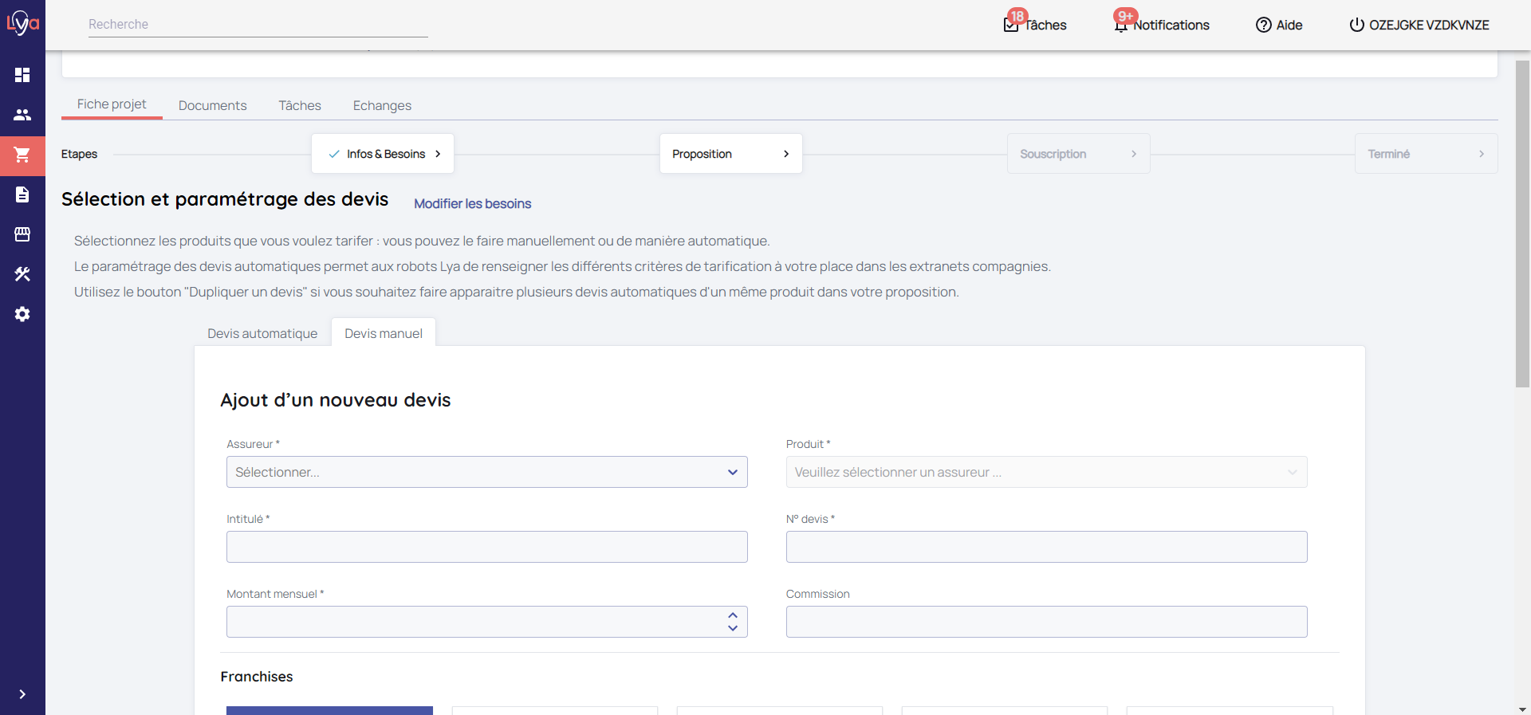Open the Produit dropdown
1531x715 pixels.
[x=1045, y=472]
